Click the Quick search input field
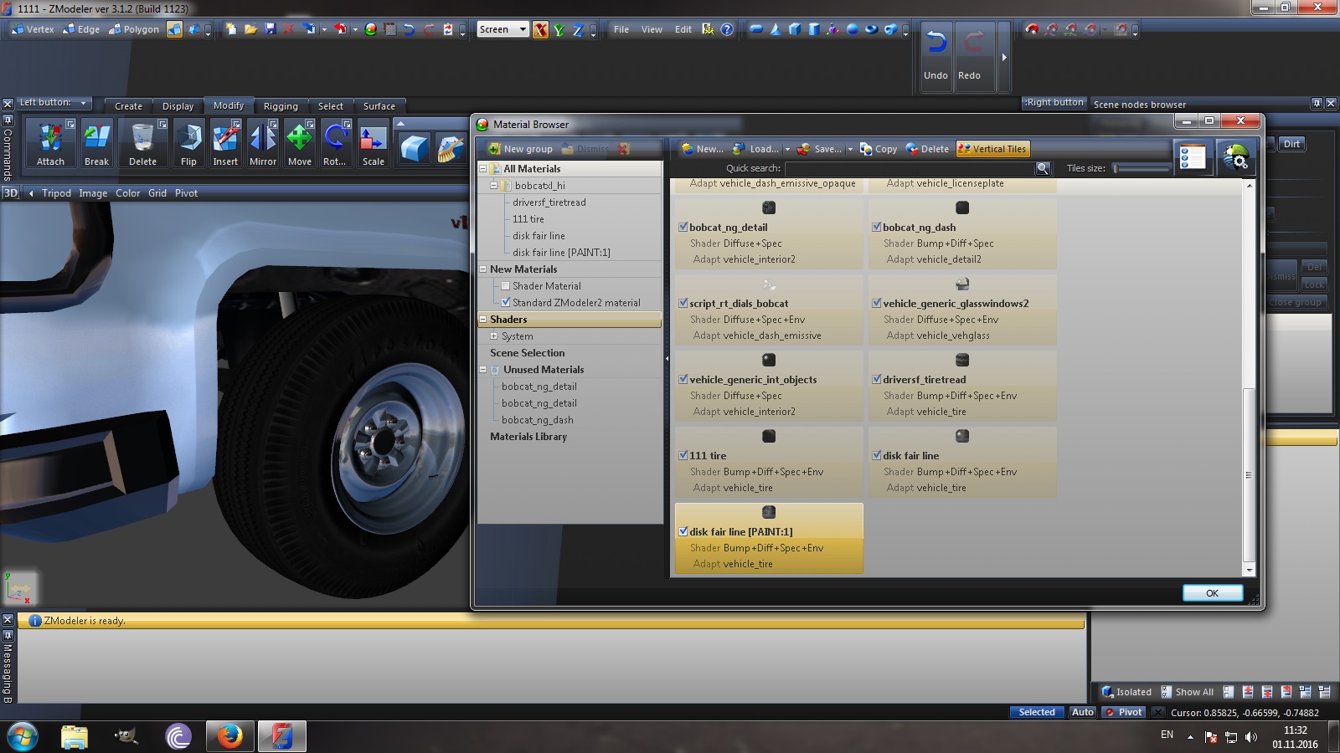Screen dimensions: 1340x753 pyautogui.click(x=909, y=169)
